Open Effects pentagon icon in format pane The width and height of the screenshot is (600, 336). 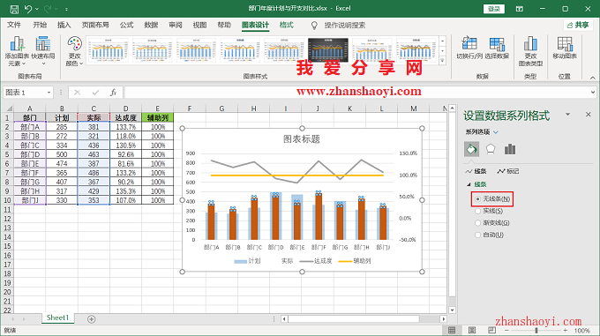coord(491,149)
